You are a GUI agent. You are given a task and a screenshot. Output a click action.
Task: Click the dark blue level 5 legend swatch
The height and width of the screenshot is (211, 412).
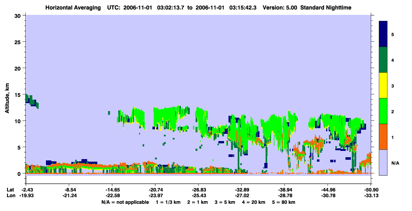(x=383, y=34)
